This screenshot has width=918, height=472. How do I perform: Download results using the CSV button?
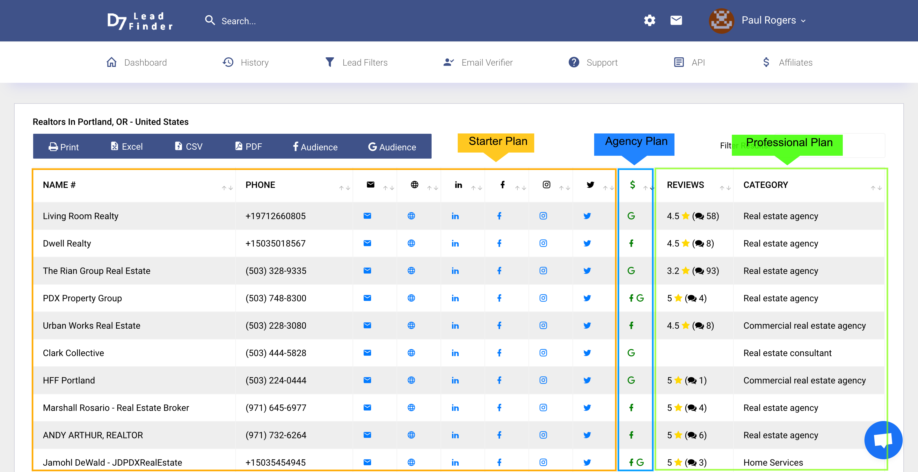click(188, 147)
